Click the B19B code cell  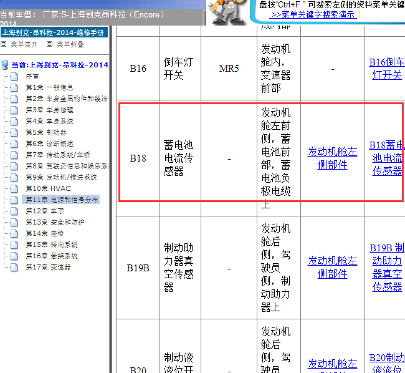(x=138, y=268)
